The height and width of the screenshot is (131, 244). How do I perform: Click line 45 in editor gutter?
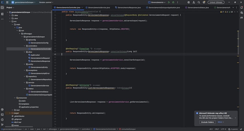coord(55,54)
